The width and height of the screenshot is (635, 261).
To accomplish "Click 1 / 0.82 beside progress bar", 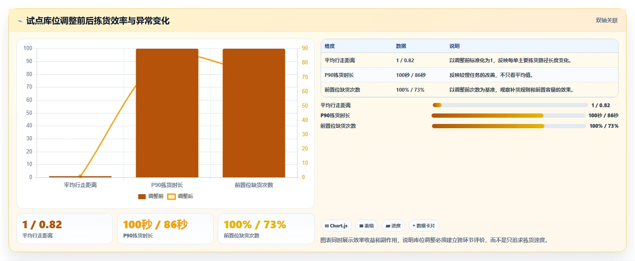I will tap(600, 105).
